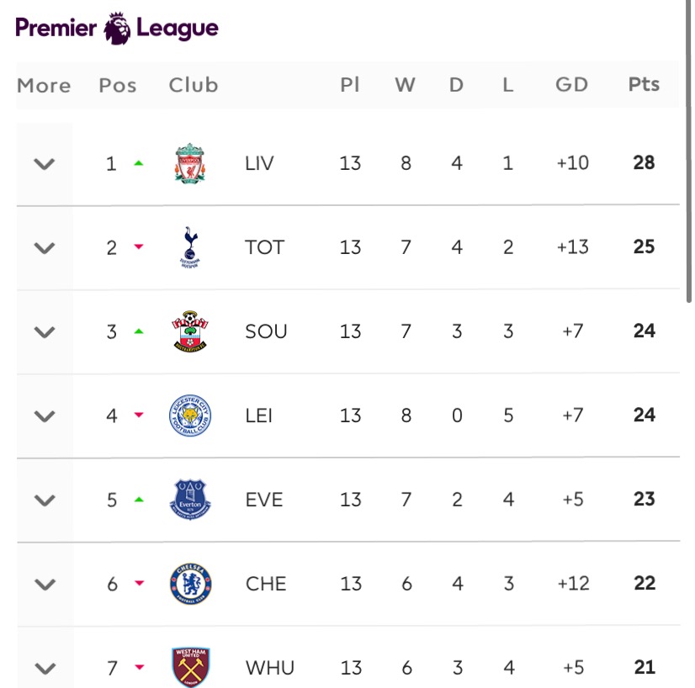Click Liverpool's green position-up arrow
Screen dimensions: 695x688
pos(139,163)
